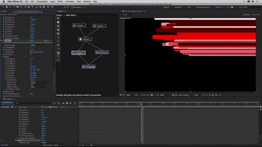This screenshot has height=147, width=262.
Task: Open the File menu
Action: point(27,2)
